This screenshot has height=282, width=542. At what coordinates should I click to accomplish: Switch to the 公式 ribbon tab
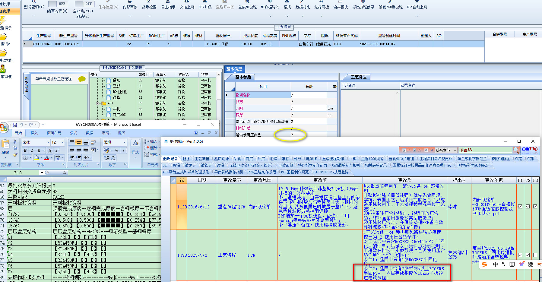point(74,133)
